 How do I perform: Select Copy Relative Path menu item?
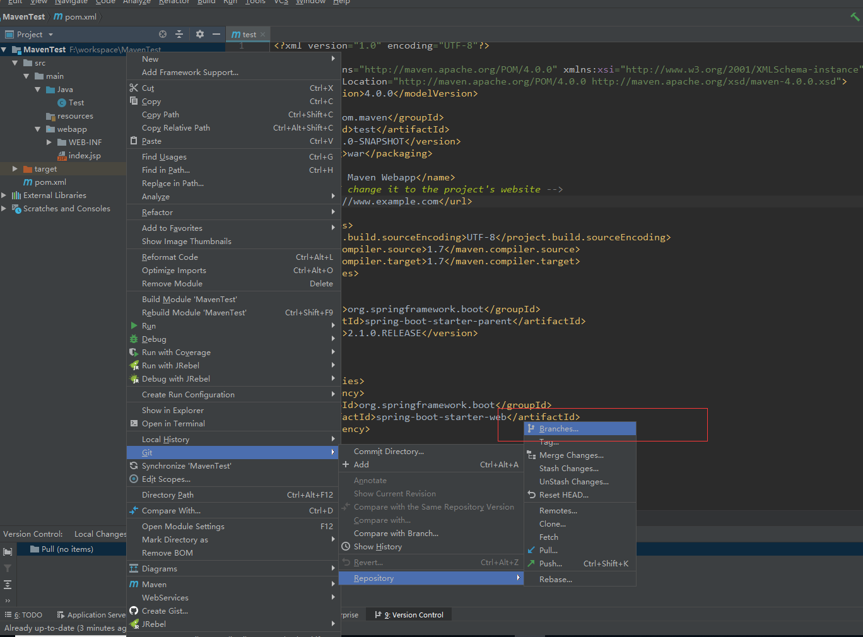point(233,127)
